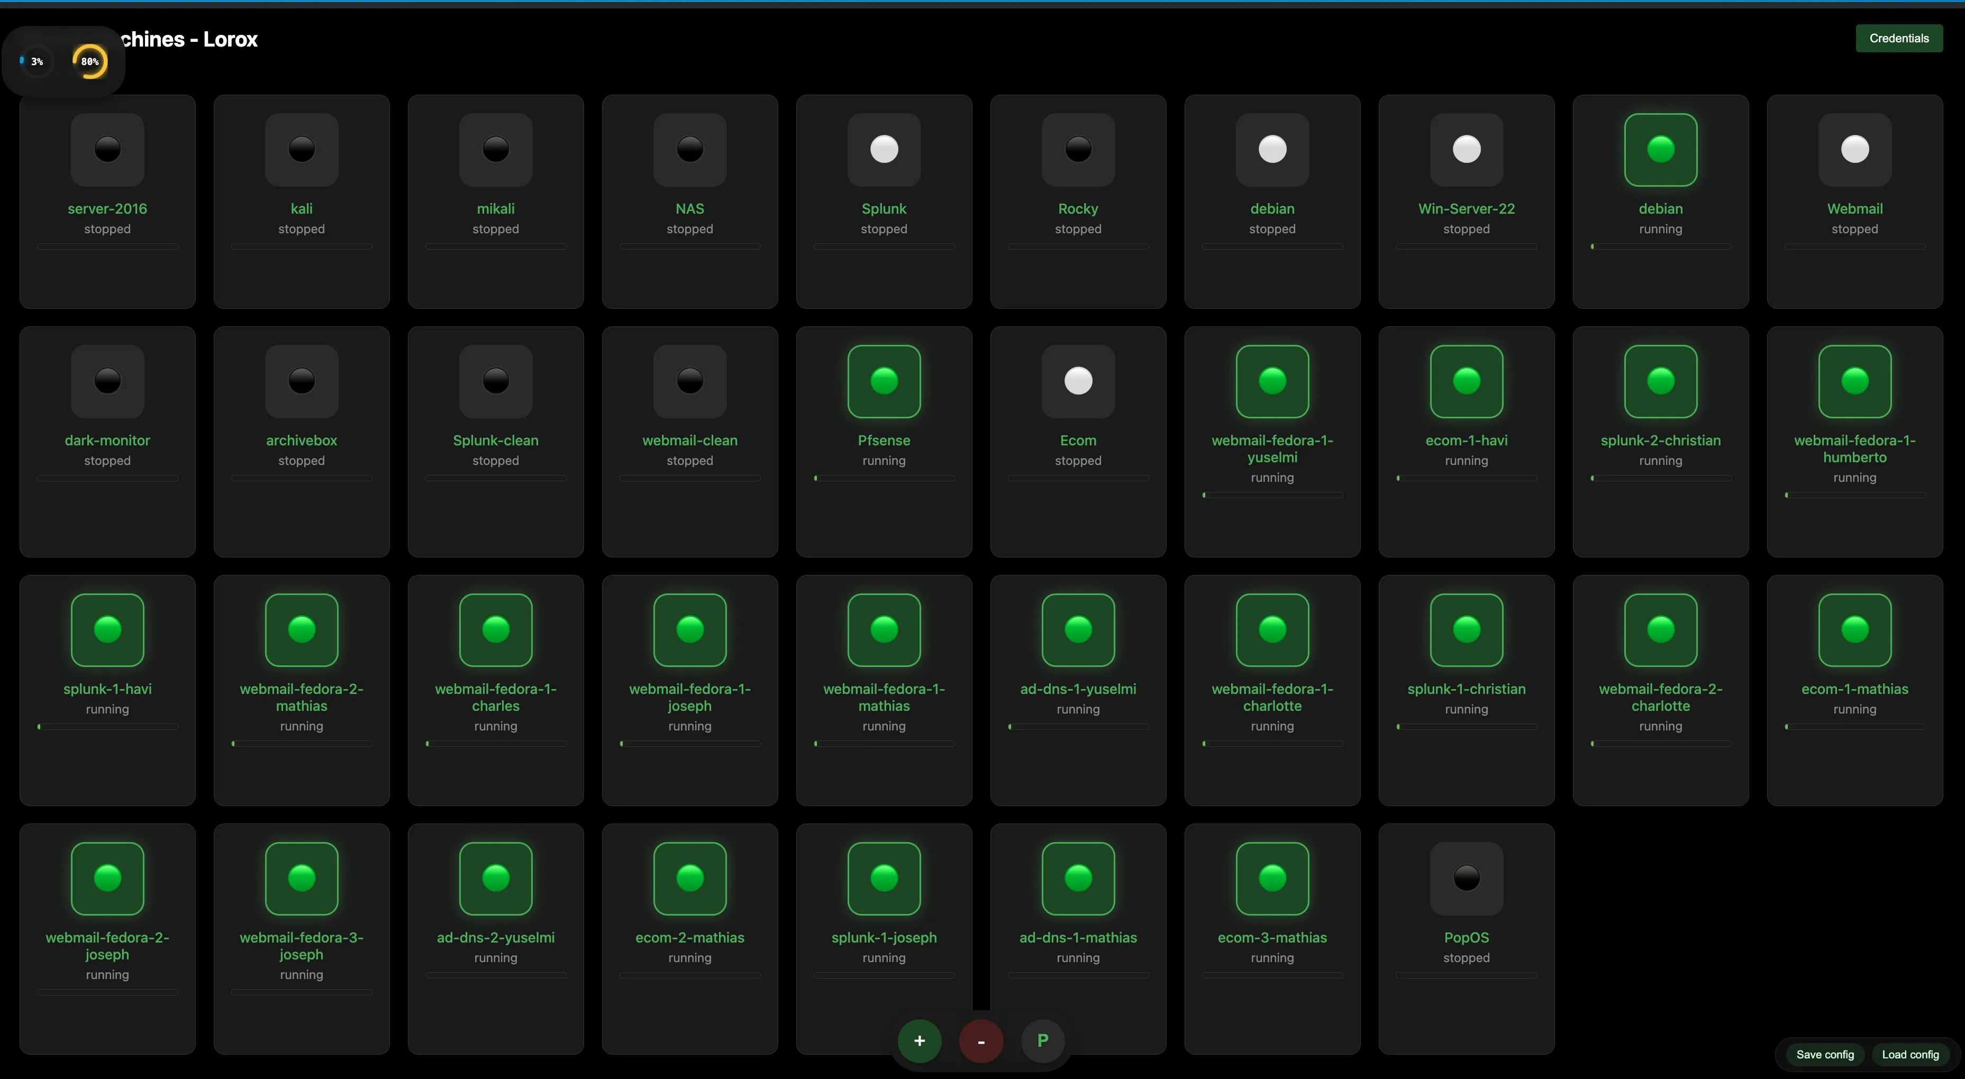Click the green plus add button
1965x1079 pixels.
click(x=919, y=1041)
